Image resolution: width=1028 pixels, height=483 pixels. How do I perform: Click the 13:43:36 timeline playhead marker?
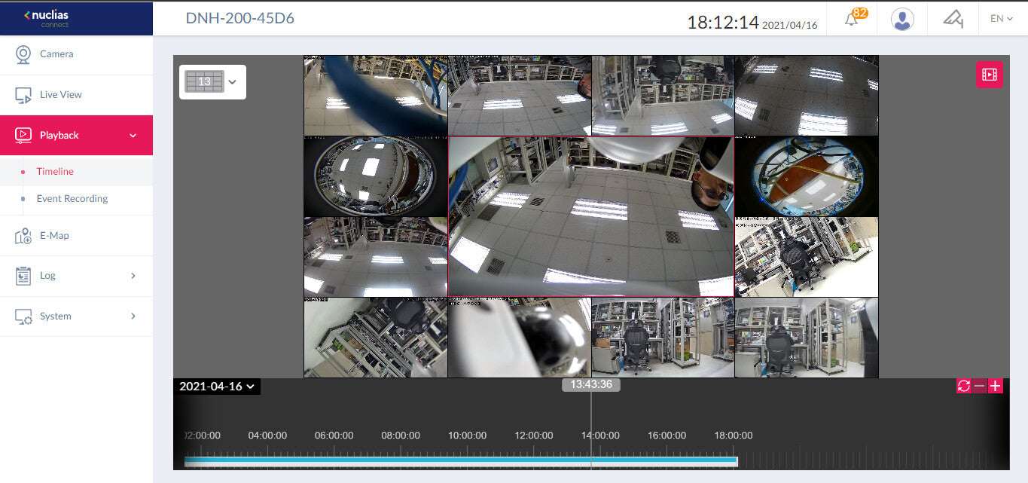pos(590,384)
